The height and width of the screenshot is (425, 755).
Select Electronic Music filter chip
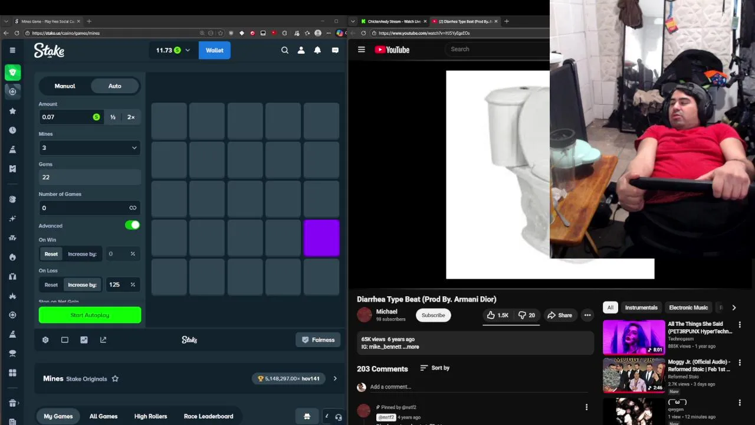pyautogui.click(x=688, y=308)
